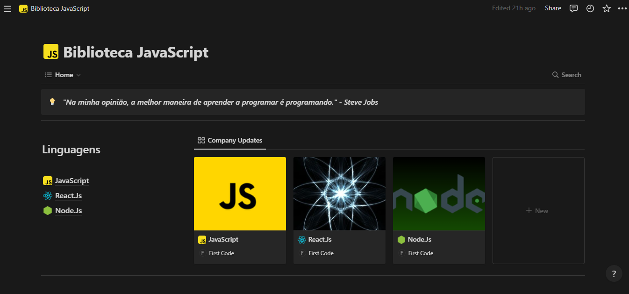Viewport: 629px width, 294px height.
Task: Open help via the question mark button
Action: coord(614,273)
